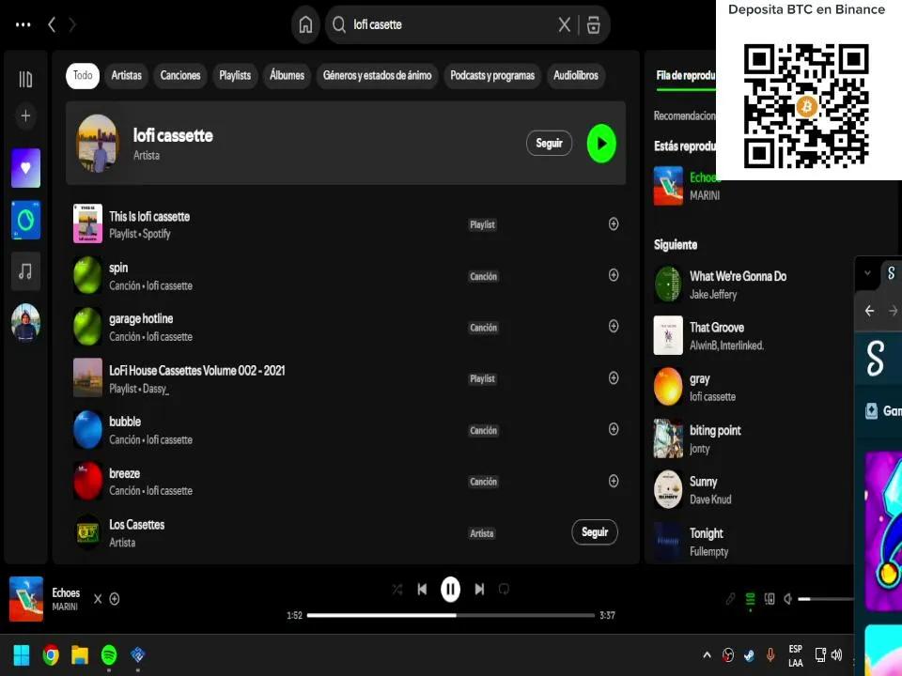
Task: Seek in the Echoes progress bar
Action: coord(450,615)
